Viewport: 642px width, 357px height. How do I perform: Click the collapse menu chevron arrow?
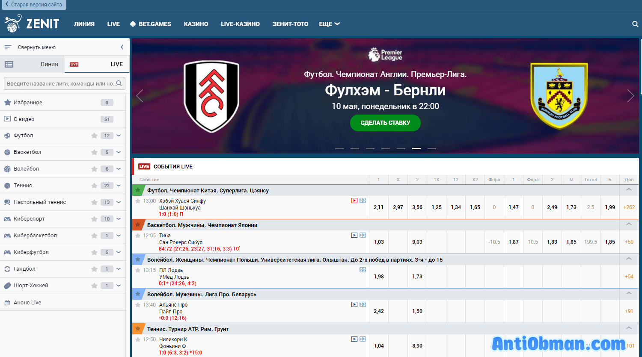click(122, 47)
